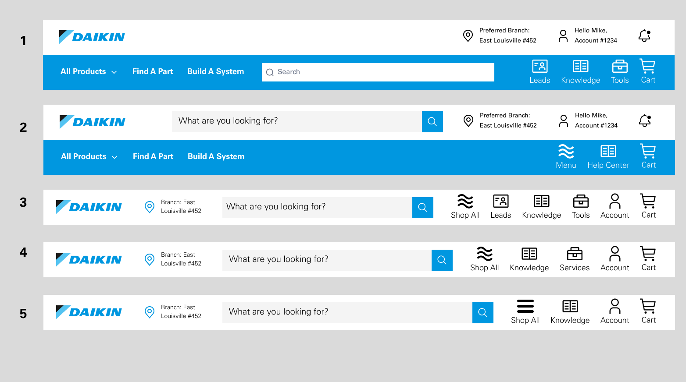Screen dimensions: 686x382
Task: Click the Daikin logo in header variant 3
Action: pos(89,207)
